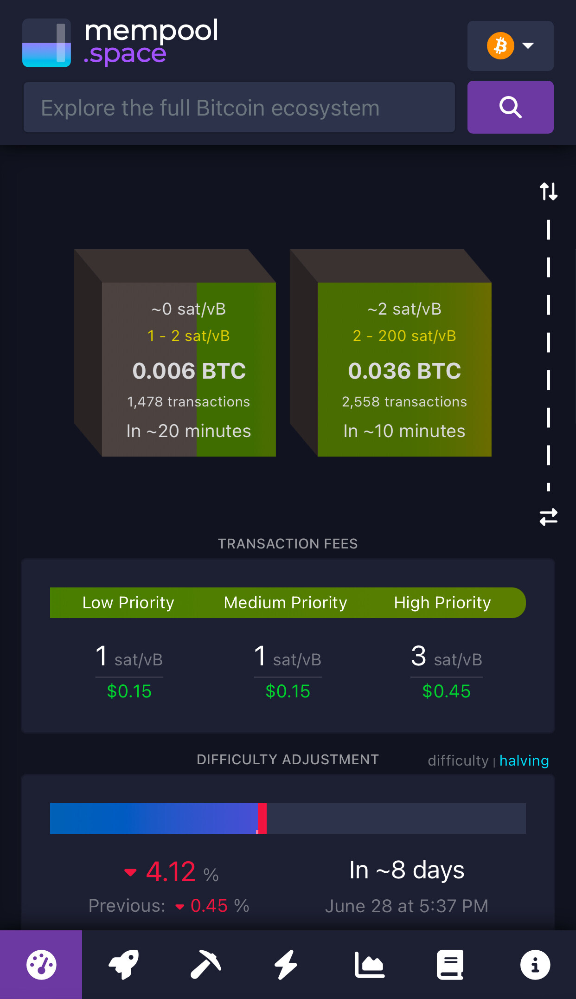Open the rocket acceleration page
Screen dimensions: 576x999
(123, 965)
